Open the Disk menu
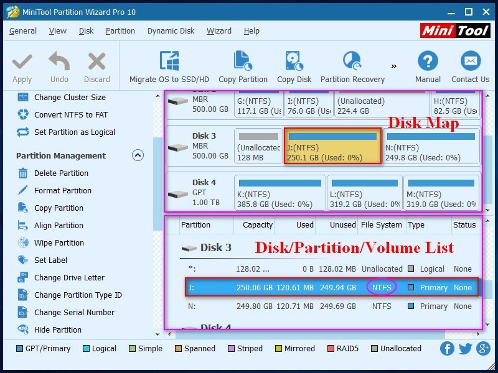The image size is (498, 373). pyautogui.click(x=86, y=31)
